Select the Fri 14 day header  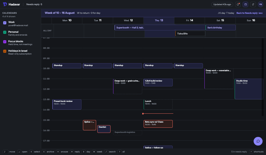tap(189, 20)
